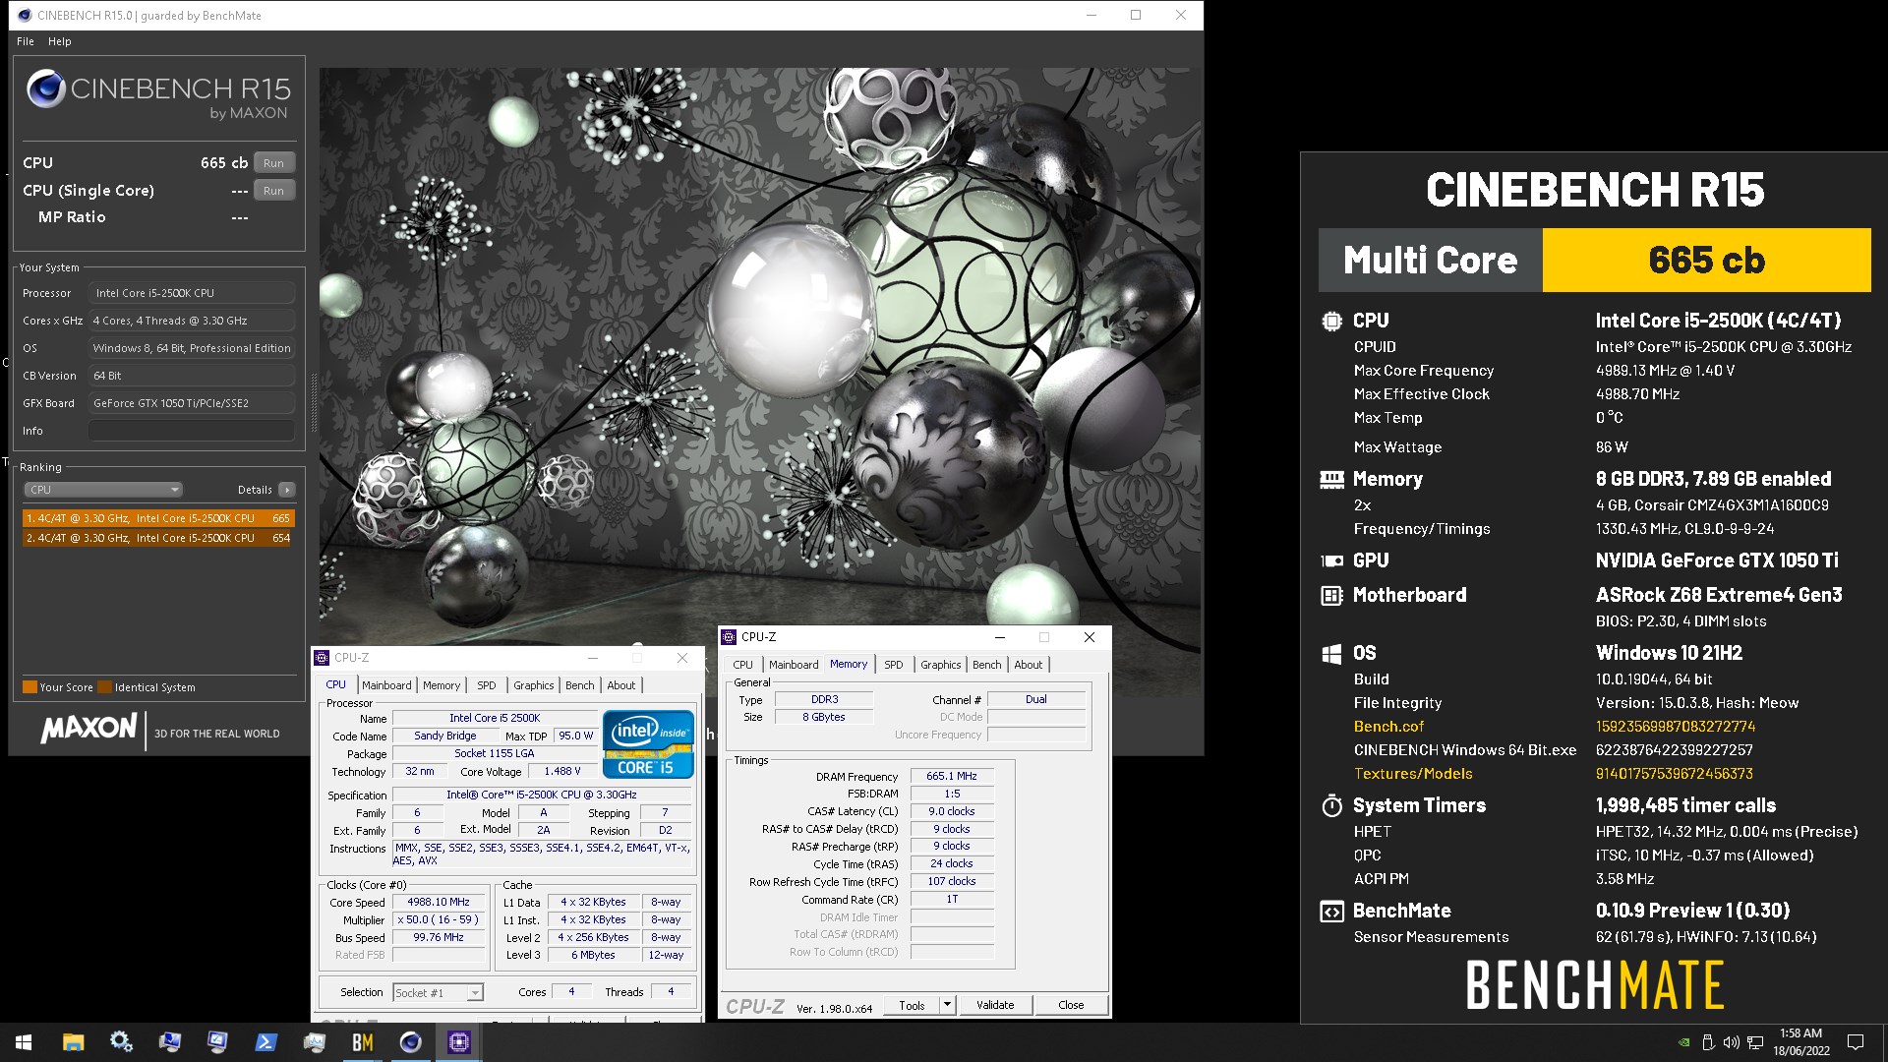Click the title icon of the CPU-Z Memory window
This screenshot has height=1062, width=1888.
pyautogui.click(x=729, y=637)
